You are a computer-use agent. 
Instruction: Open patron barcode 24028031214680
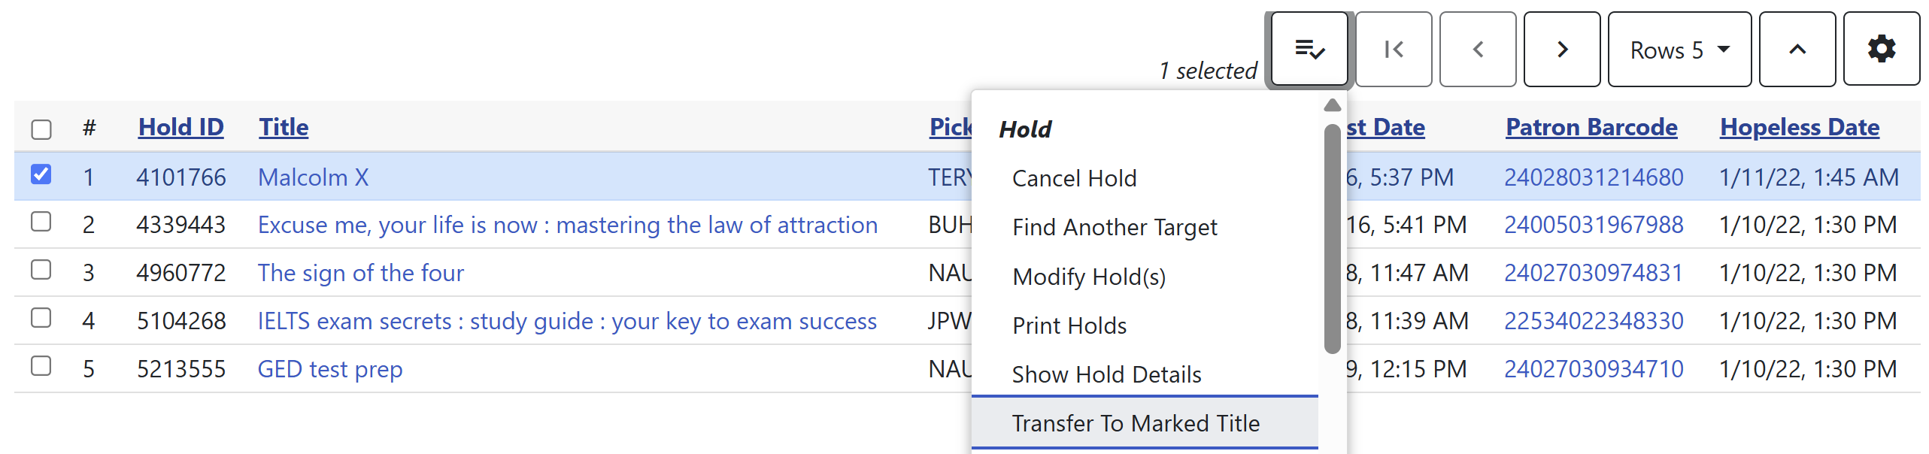pyautogui.click(x=1594, y=177)
